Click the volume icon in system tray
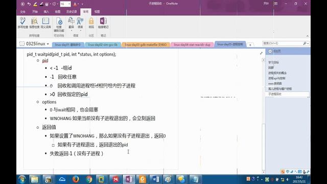The width and height of the screenshot is (327, 184). 288,179
